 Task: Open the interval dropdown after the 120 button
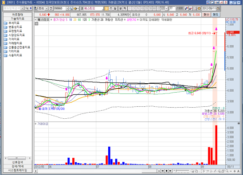click(x=166, y=8)
